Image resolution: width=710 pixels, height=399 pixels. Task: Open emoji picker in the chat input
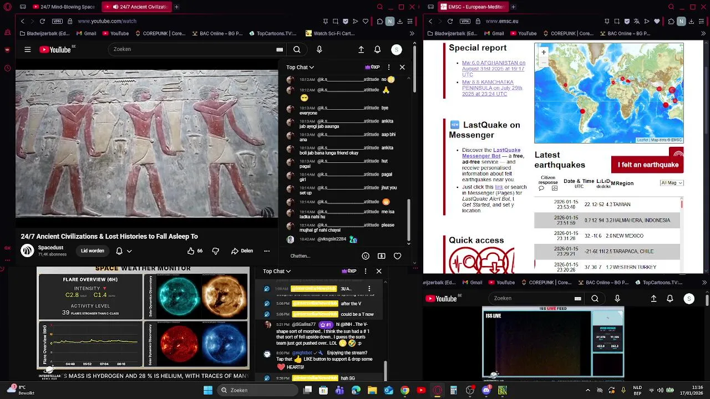click(366, 256)
